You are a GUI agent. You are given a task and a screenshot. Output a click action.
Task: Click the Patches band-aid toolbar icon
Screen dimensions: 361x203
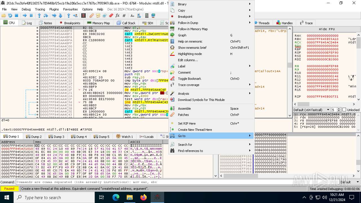tap(92, 16)
